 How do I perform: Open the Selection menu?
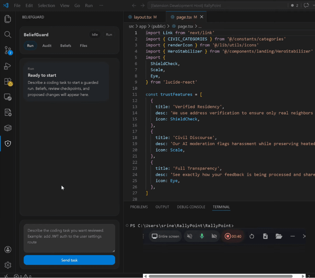click(x=46, y=6)
